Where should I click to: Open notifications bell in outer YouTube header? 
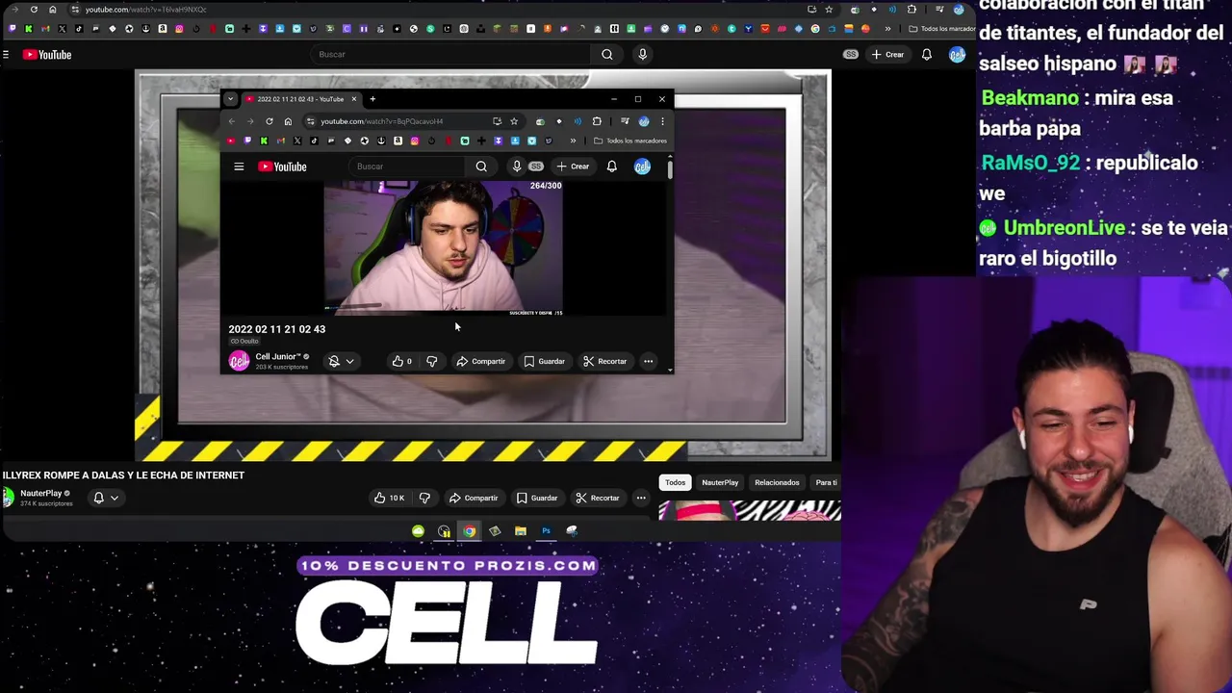(926, 55)
